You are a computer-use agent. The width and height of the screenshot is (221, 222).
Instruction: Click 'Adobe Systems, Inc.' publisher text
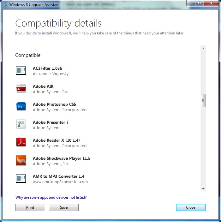pyautogui.click(x=51, y=164)
